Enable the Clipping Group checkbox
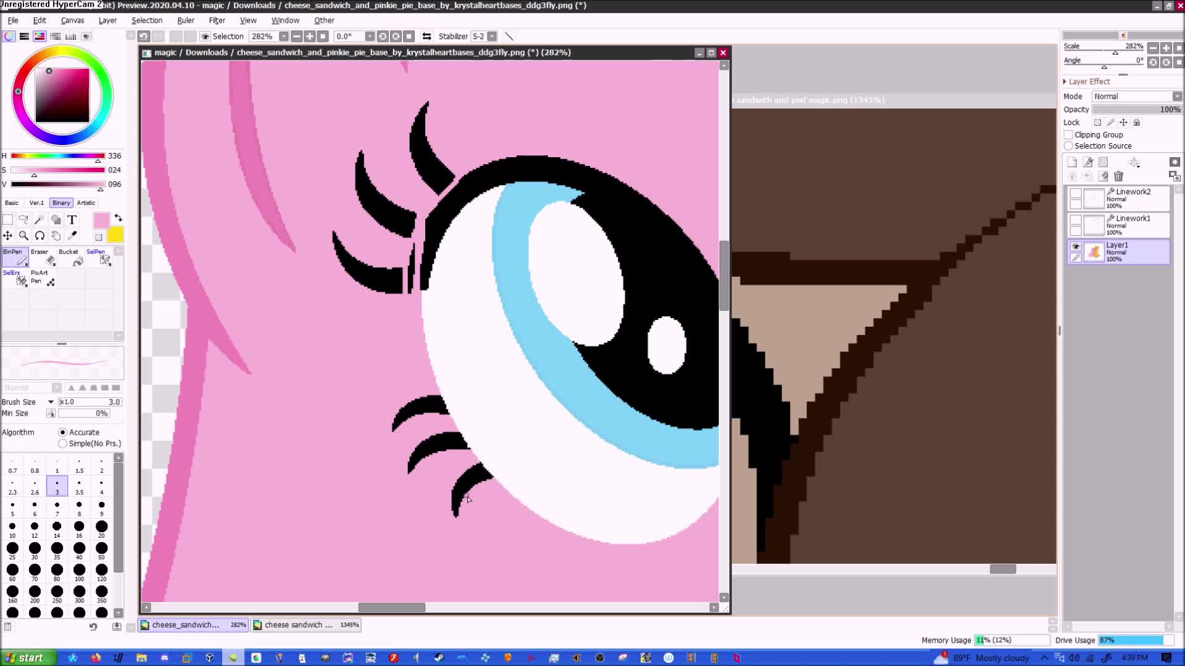 1068,135
